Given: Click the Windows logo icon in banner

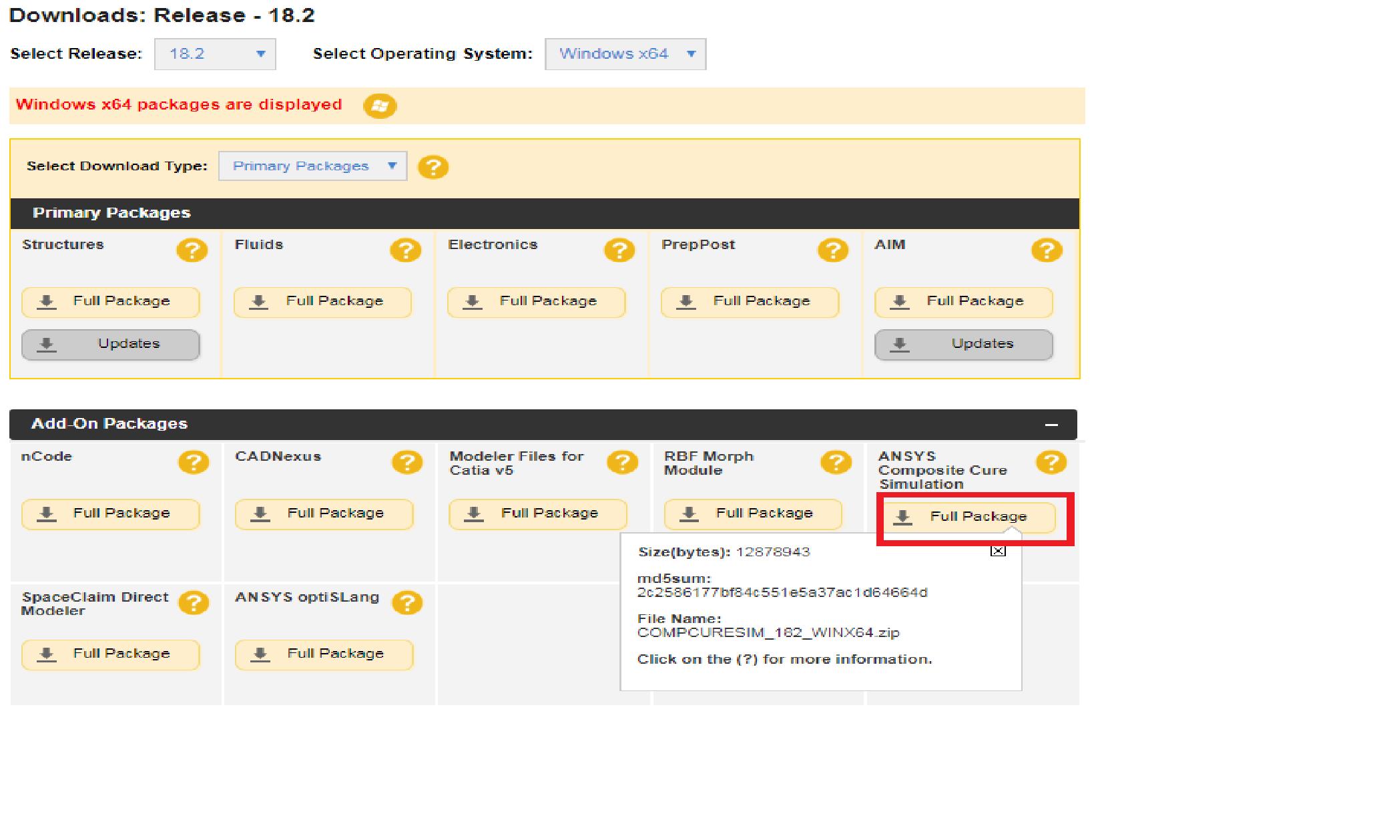Looking at the screenshot, I should (x=380, y=106).
